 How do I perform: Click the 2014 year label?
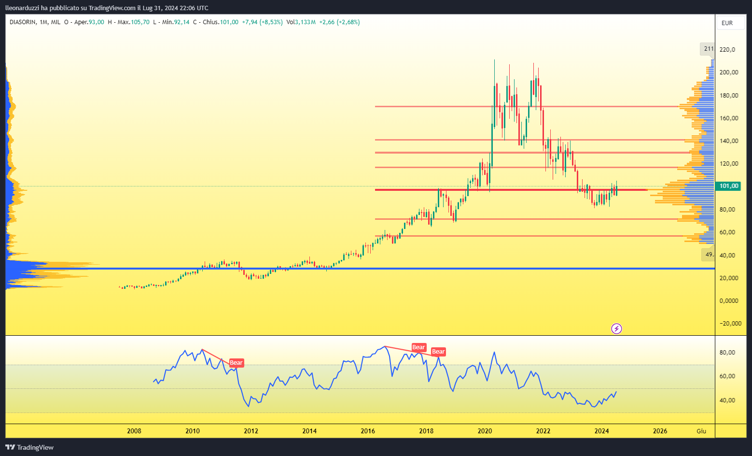pos(309,431)
